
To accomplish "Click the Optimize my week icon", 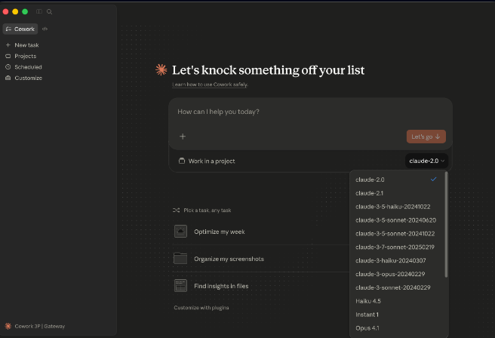I will click(180, 232).
